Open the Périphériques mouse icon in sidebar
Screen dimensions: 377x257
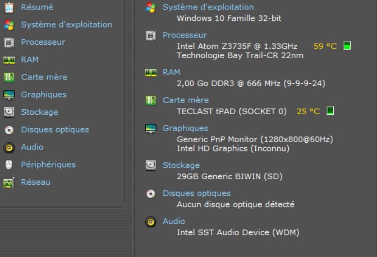click(x=9, y=165)
